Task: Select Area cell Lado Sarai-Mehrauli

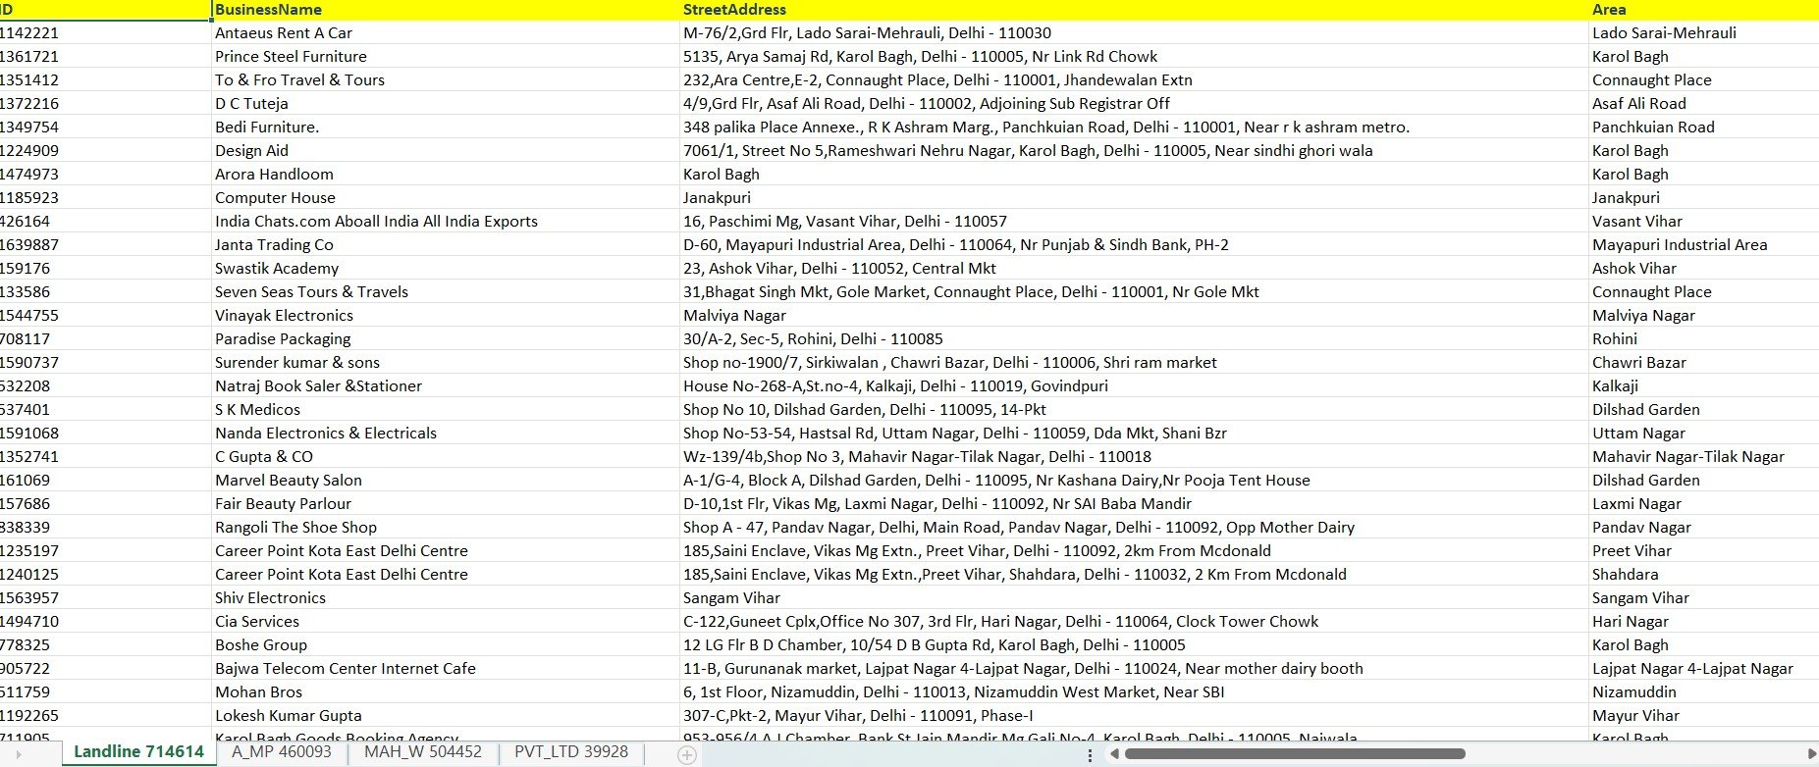Action: [x=1703, y=32]
